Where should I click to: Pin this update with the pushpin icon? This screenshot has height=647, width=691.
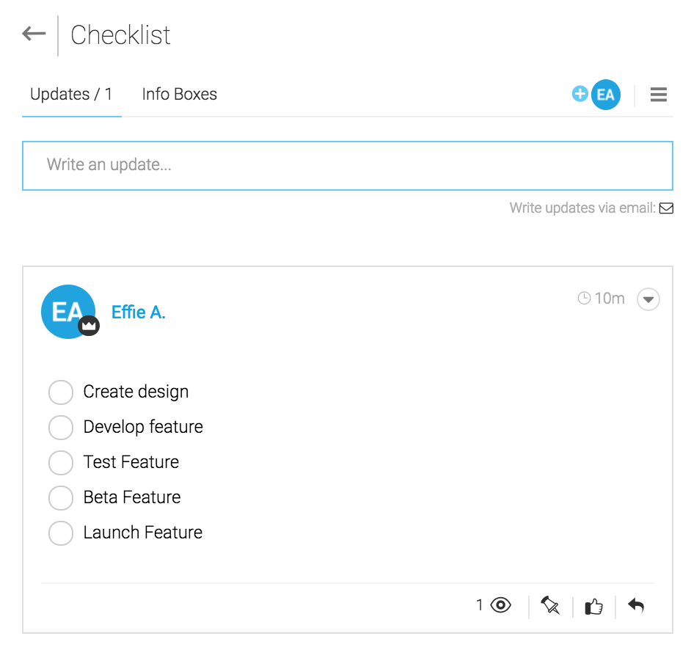[x=550, y=605]
